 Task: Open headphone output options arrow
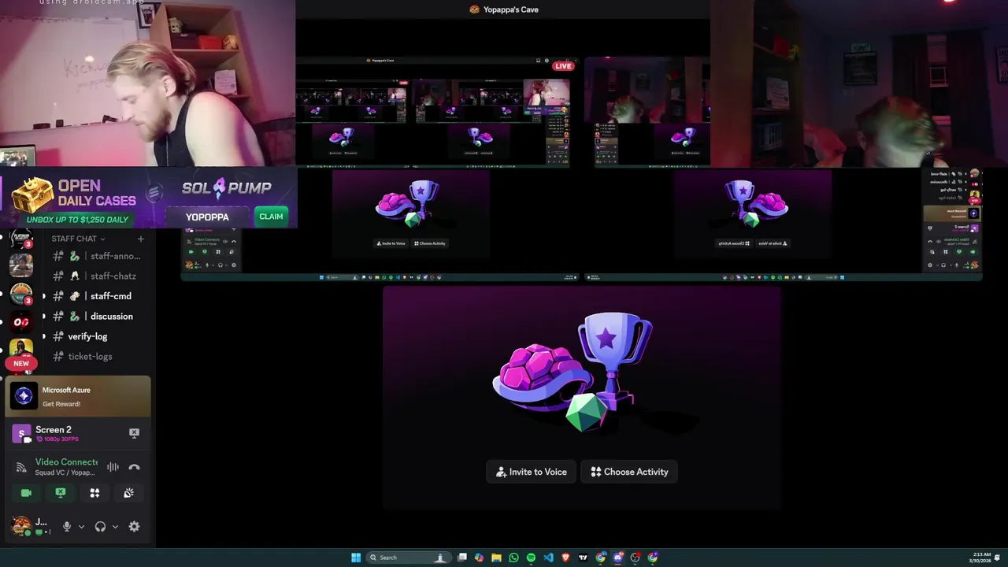pyautogui.click(x=115, y=527)
